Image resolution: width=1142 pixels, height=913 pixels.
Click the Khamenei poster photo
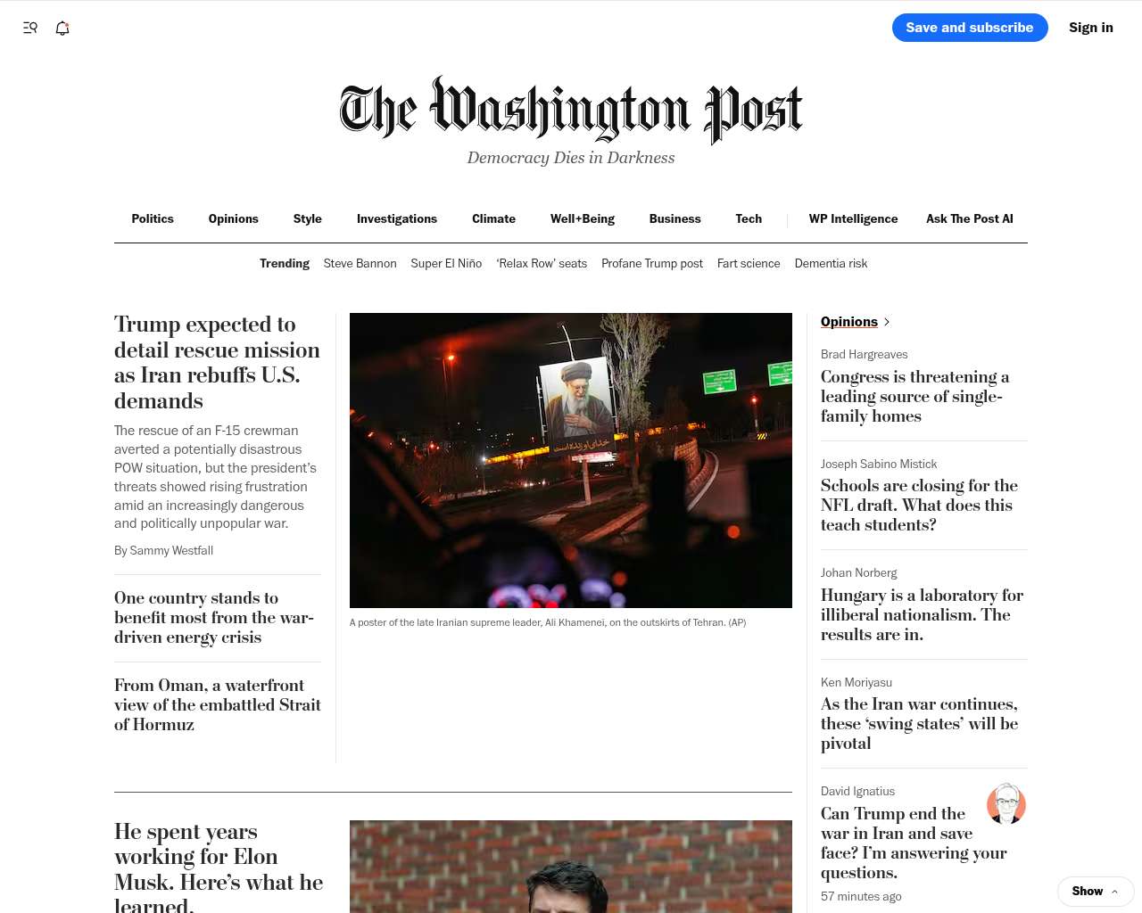point(571,460)
